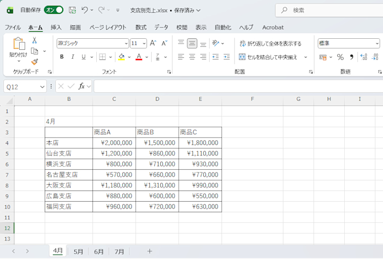Click the Increase Decimal icon

click(x=364, y=57)
